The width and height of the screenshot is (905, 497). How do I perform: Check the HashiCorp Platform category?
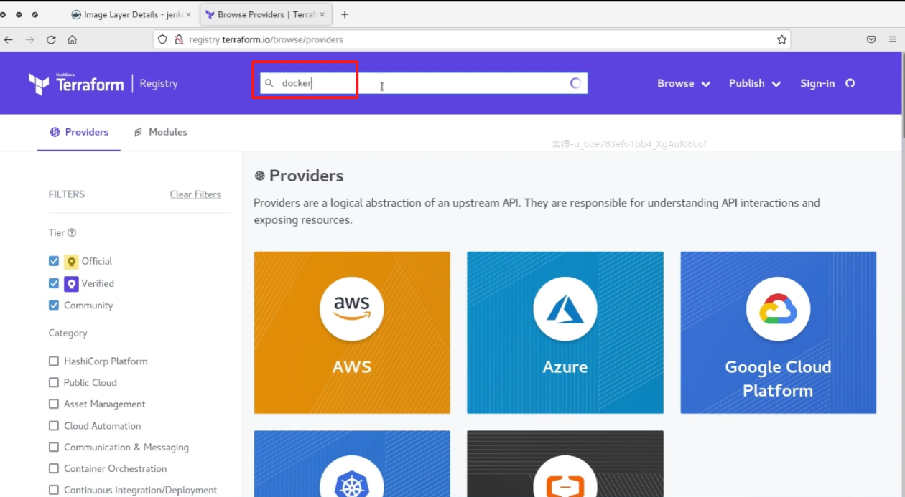pos(54,361)
